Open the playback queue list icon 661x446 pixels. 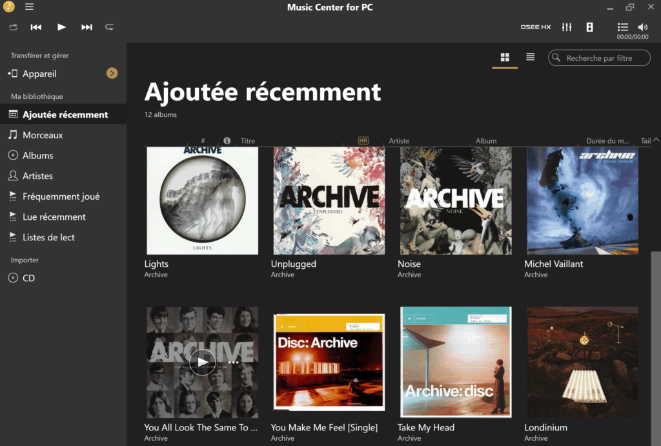[622, 27]
